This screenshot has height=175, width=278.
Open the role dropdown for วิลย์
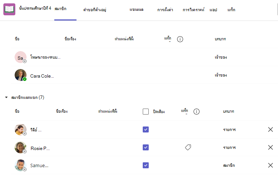[229, 129]
